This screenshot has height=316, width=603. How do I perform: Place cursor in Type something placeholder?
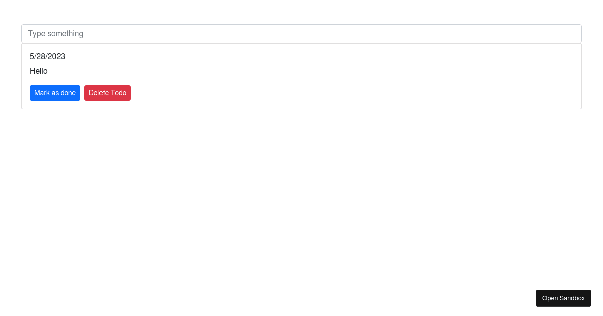click(x=55, y=34)
